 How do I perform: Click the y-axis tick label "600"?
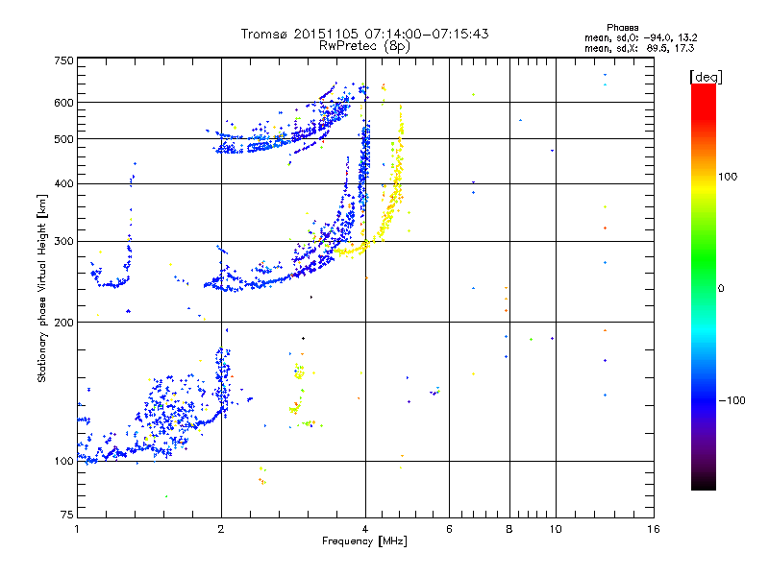tap(63, 103)
